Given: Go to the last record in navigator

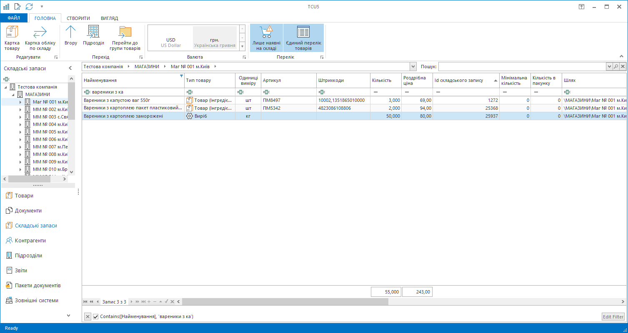Looking at the screenshot, I should pos(143,302).
